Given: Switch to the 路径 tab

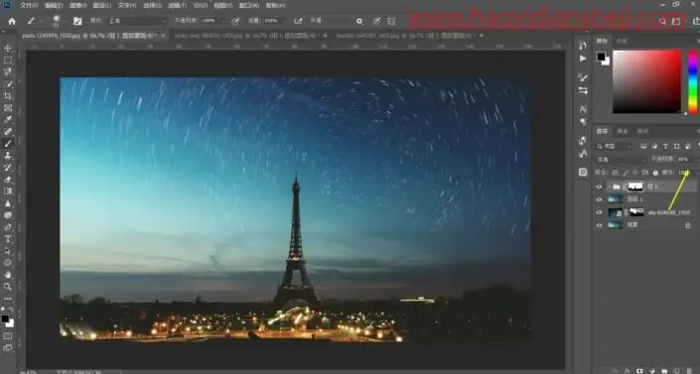Looking at the screenshot, I should click(x=642, y=131).
